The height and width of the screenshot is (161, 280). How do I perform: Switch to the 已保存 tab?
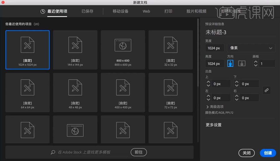point(87,11)
